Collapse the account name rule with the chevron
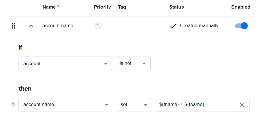The image size is (260, 116). coord(31,26)
